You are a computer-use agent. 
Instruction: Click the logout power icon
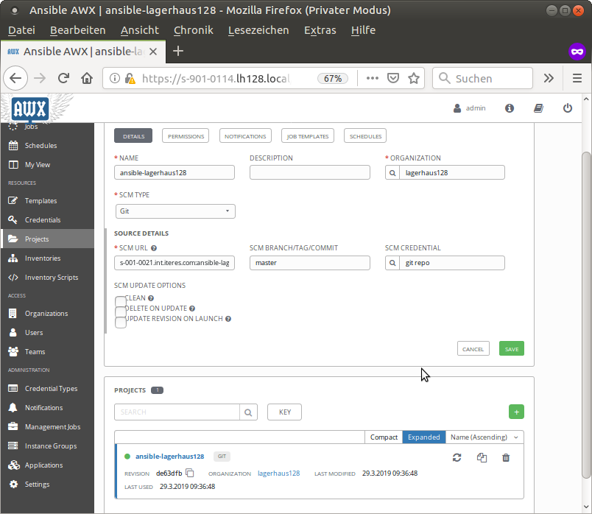(x=568, y=108)
